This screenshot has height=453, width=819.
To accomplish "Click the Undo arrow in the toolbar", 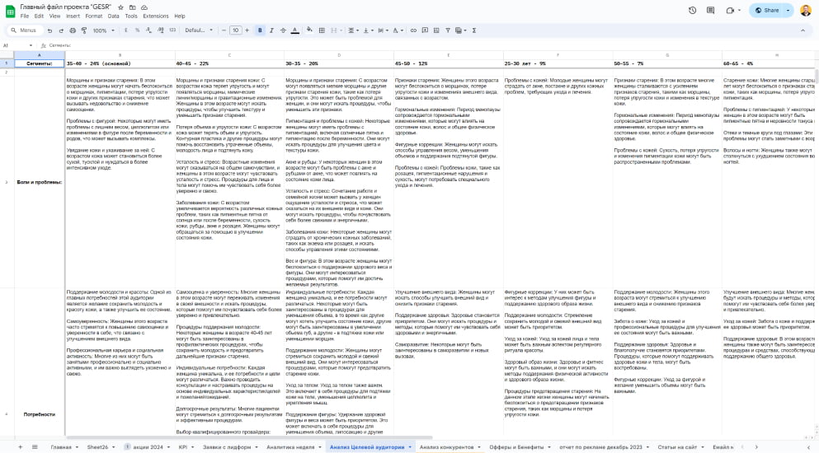I will tap(49, 30).
